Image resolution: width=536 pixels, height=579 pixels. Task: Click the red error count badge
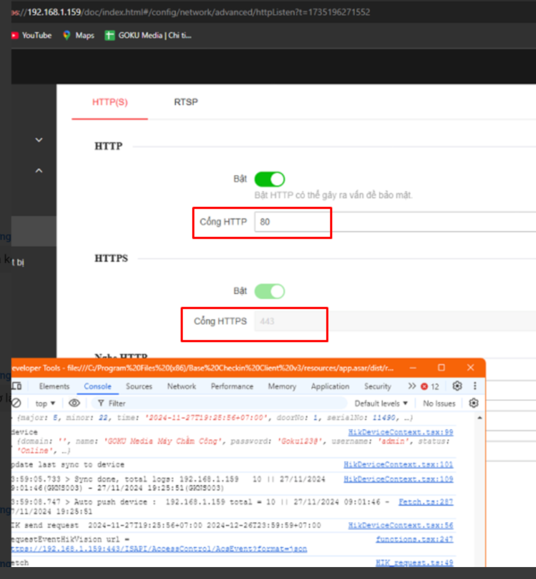pos(430,387)
